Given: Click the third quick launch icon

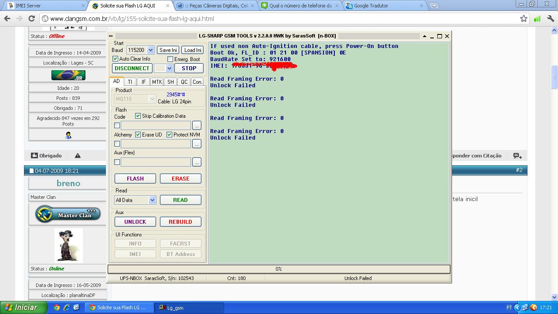Looking at the screenshot, I should [77, 307].
